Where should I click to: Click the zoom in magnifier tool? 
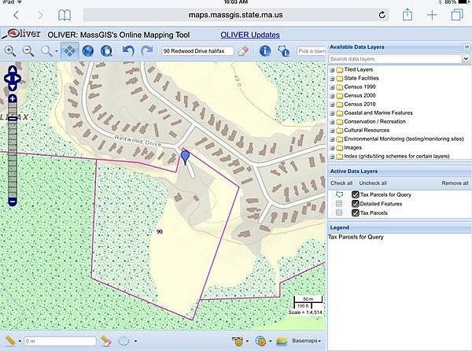coord(10,51)
